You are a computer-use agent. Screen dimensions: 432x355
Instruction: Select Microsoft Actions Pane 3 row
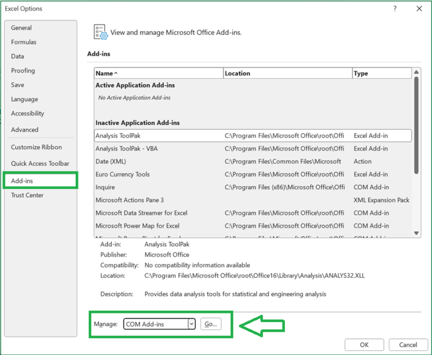coord(253,200)
